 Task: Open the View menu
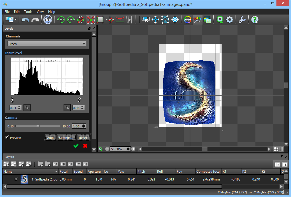[40, 12]
